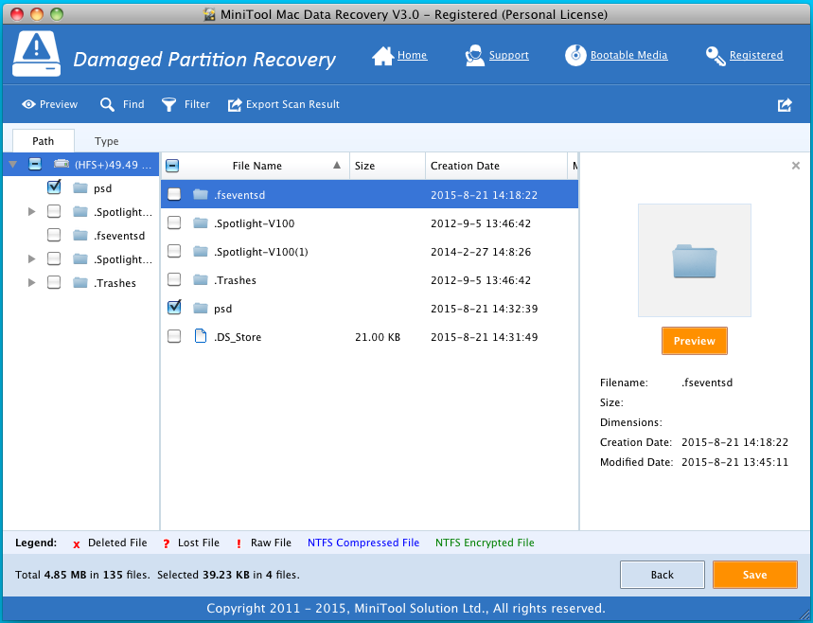This screenshot has height=623, width=813.
Task: Click the Modified Date value 2015-8-21 13:45:11
Action: 734,462
